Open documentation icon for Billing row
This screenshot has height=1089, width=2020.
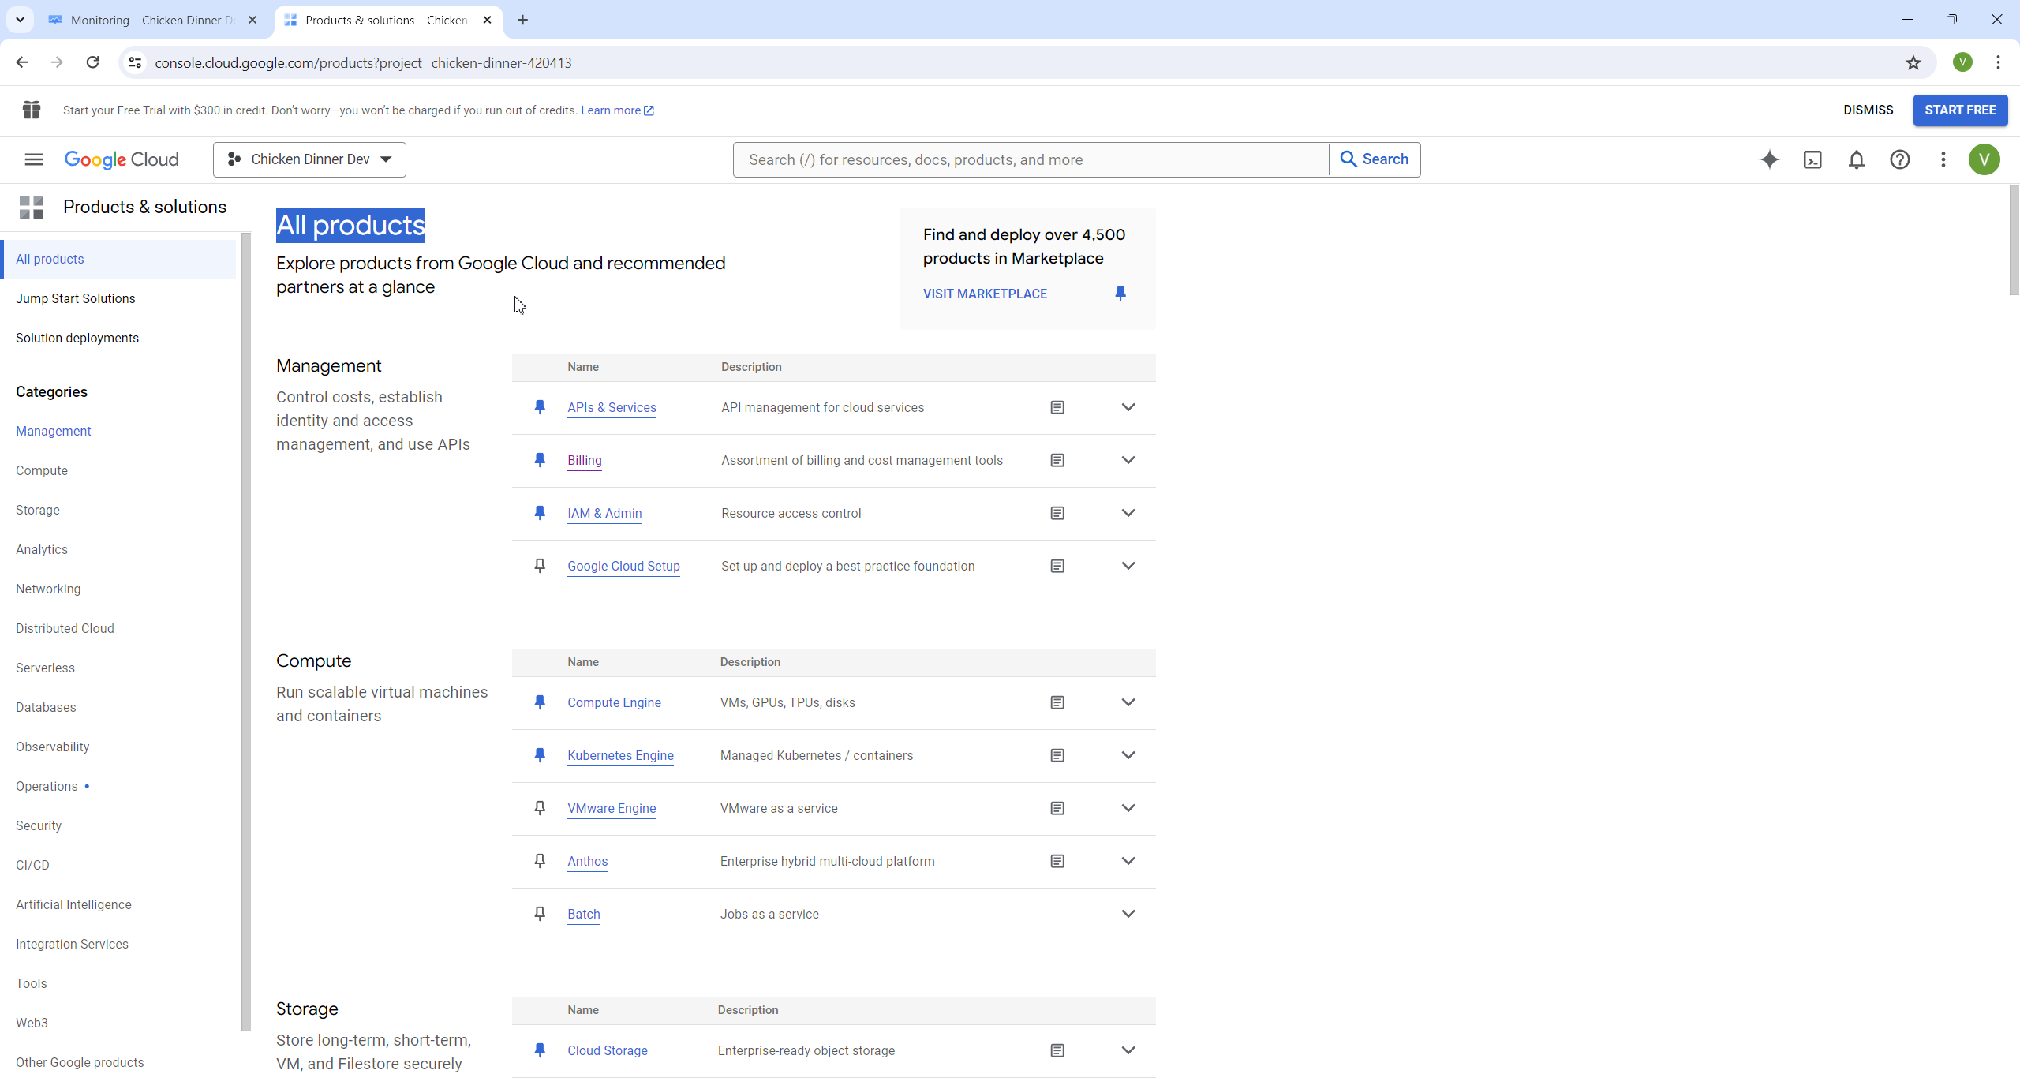click(1057, 460)
